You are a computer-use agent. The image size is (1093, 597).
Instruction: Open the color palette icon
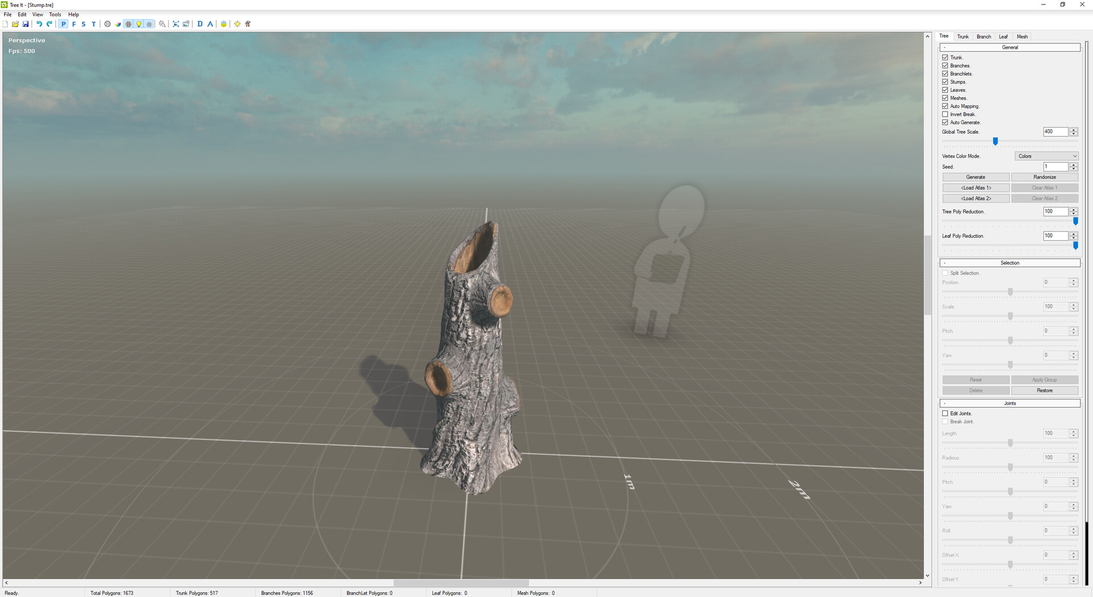[118, 24]
